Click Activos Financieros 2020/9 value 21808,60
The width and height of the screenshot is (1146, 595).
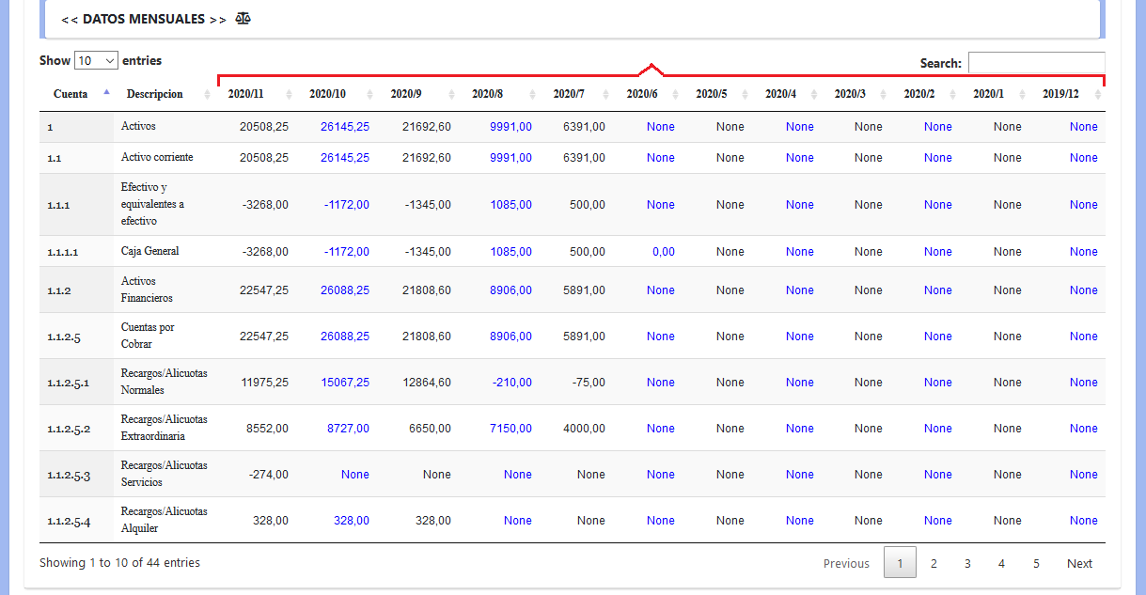click(x=427, y=290)
